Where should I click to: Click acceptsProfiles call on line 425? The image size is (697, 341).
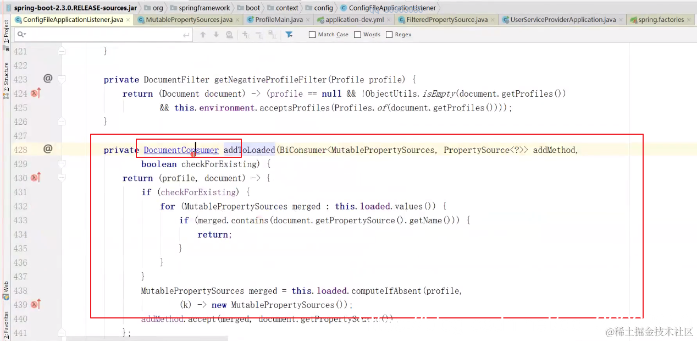point(294,108)
